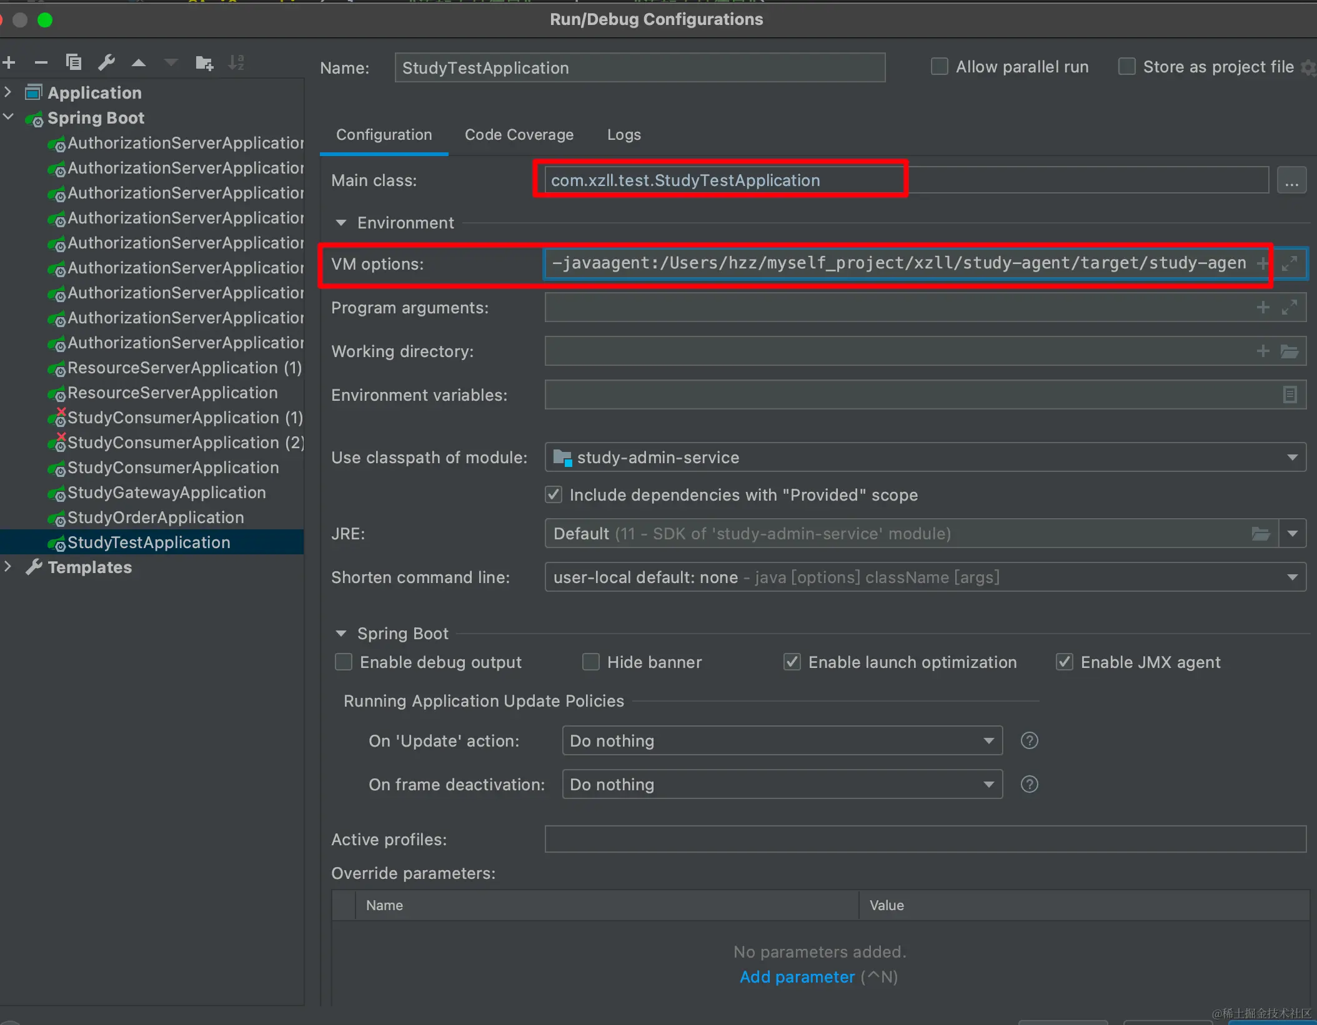The image size is (1317, 1025).
Task: Expand the Application tree node
Action: (x=8, y=92)
